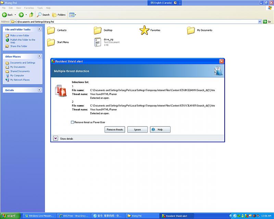This screenshot has height=219, width=274.
Task: Expand Show details arrow in alert
Action: coord(55,139)
